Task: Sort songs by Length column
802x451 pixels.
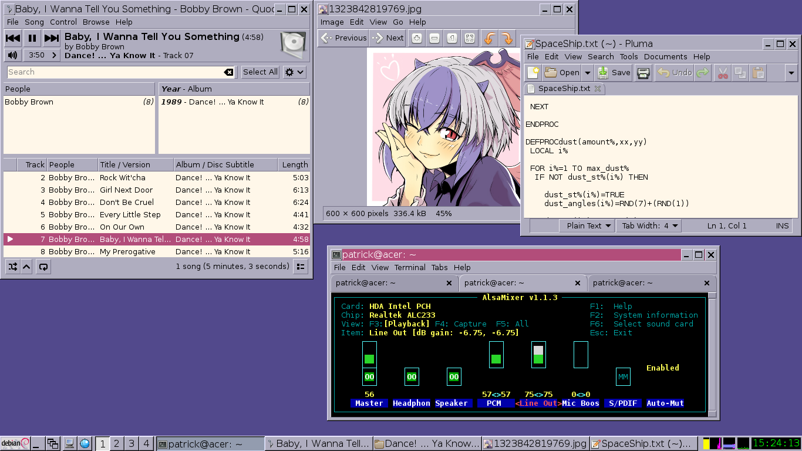Action: 294,164
